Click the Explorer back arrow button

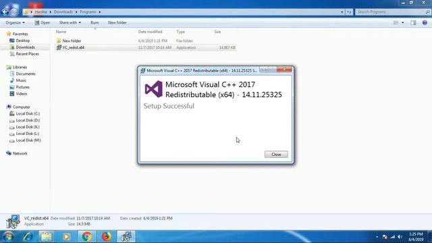[x=5, y=12]
